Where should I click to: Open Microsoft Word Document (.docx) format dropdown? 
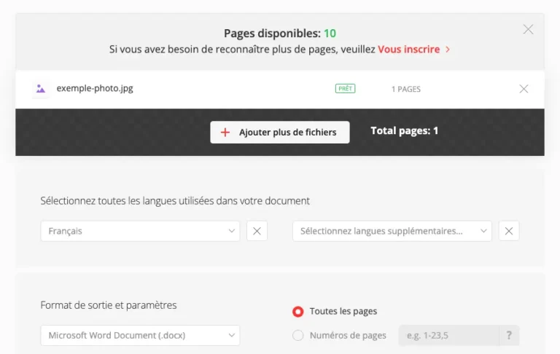(140, 336)
